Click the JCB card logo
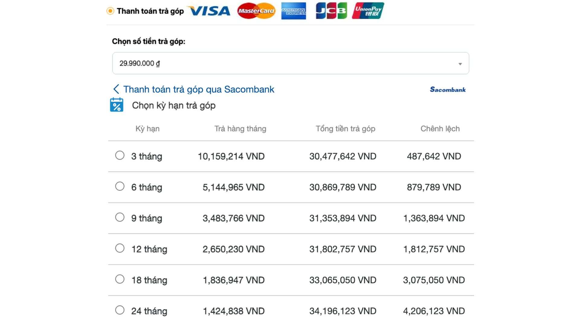Image resolution: width=580 pixels, height=326 pixels. (x=331, y=11)
